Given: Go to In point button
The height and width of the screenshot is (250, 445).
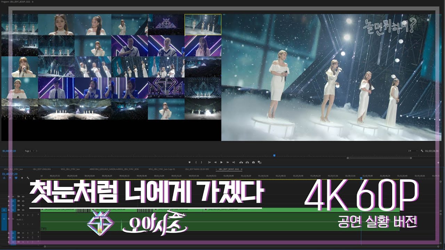Looking at the screenshot, I should coord(209,162).
